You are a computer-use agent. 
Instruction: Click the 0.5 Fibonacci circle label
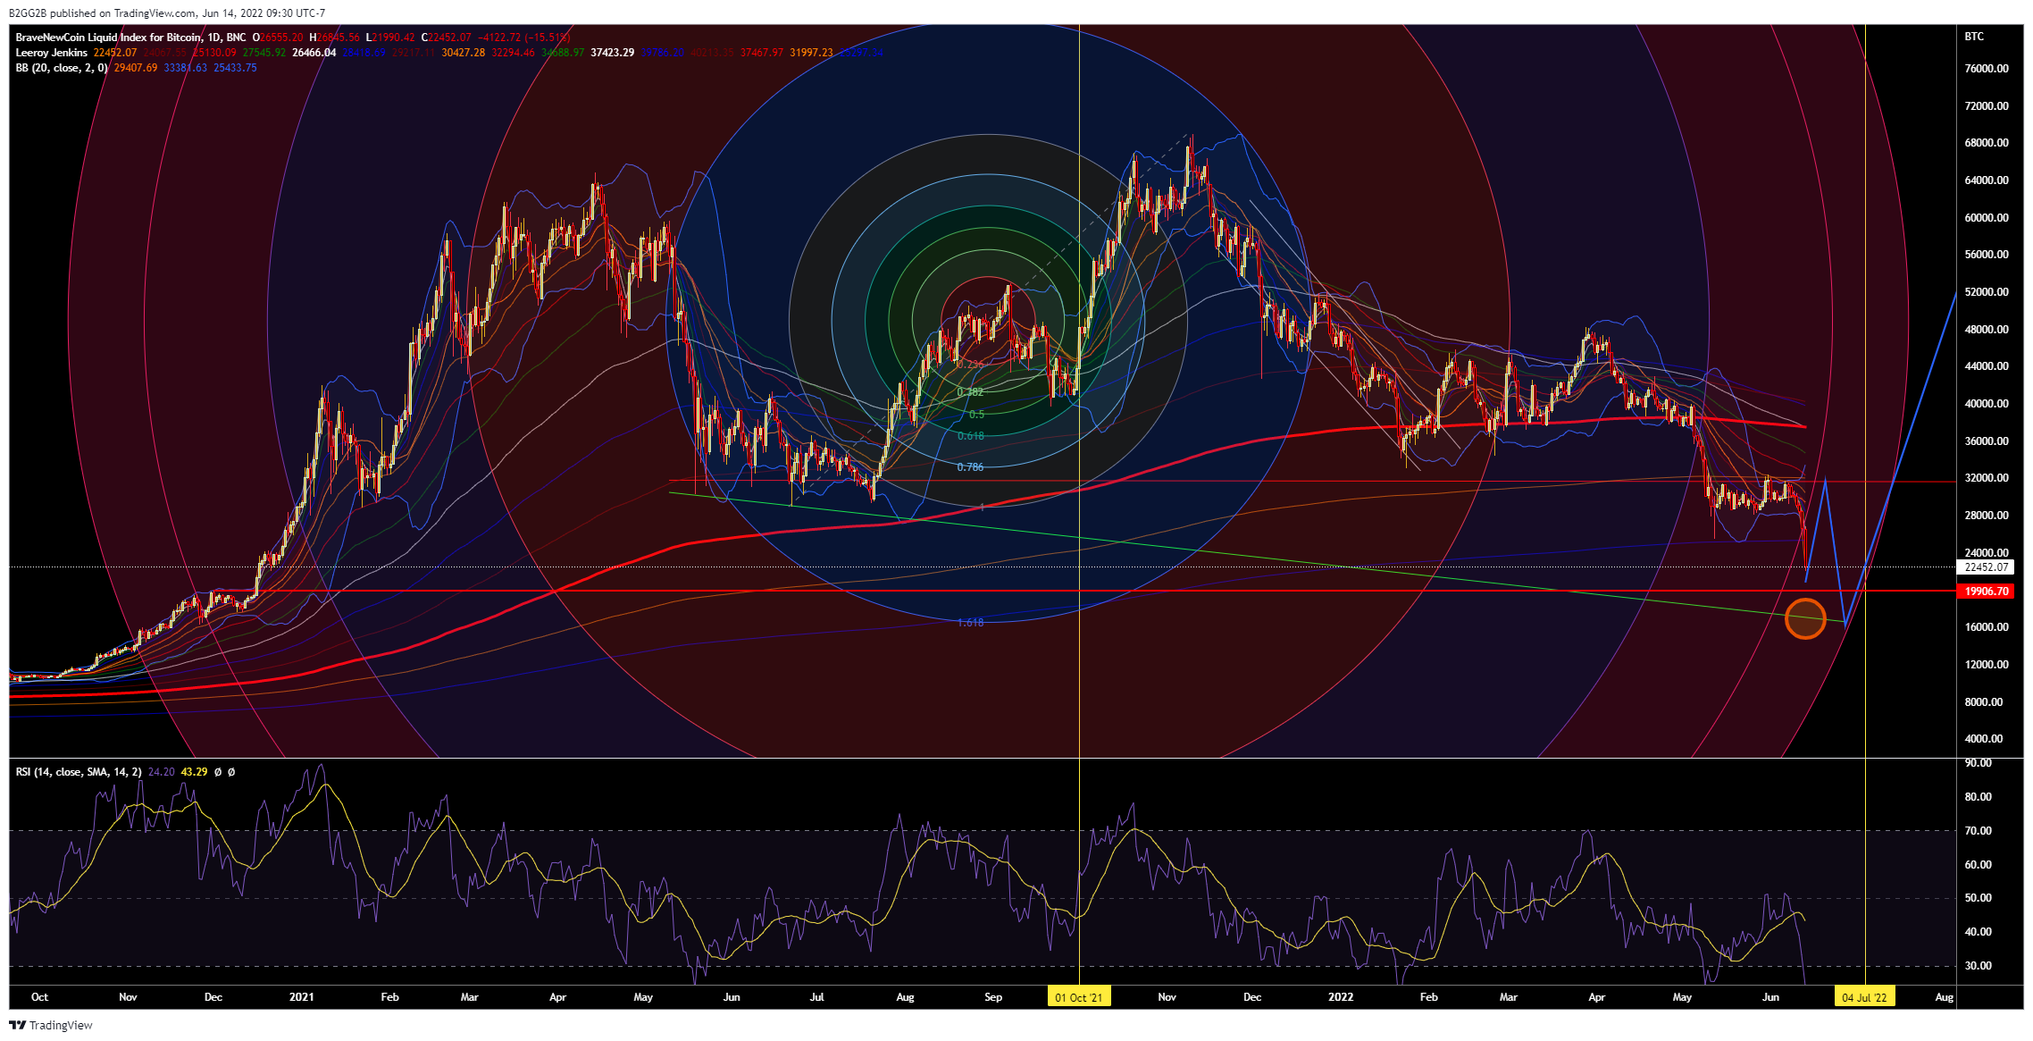tap(976, 415)
